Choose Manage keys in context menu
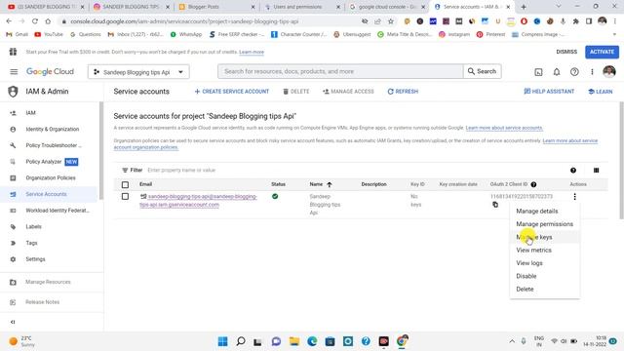The height and width of the screenshot is (351, 624). click(x=544, y=237)
